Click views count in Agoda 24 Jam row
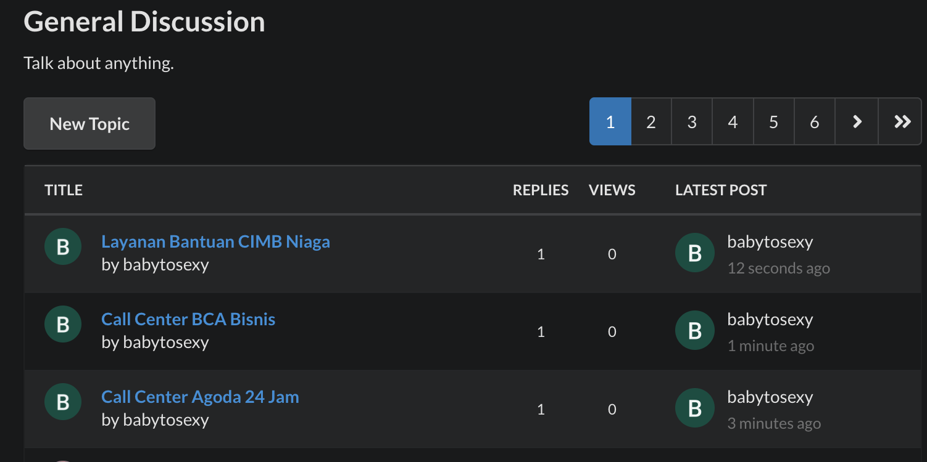This screenshot has width=927, height=462. (612, 409)
